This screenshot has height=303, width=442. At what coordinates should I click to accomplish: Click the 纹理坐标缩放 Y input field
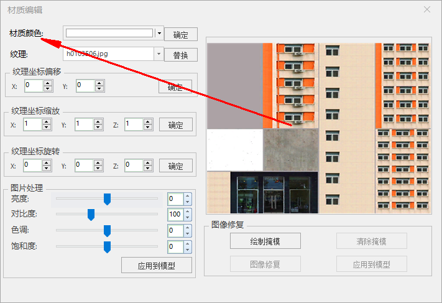tap(85, 124)
